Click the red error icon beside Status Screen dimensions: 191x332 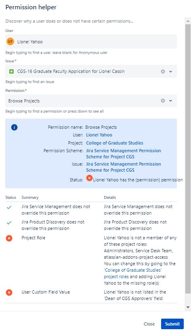point(89,178)
